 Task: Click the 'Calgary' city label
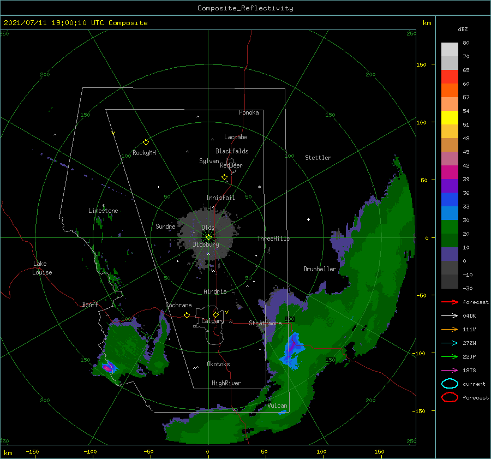point(213,321)
